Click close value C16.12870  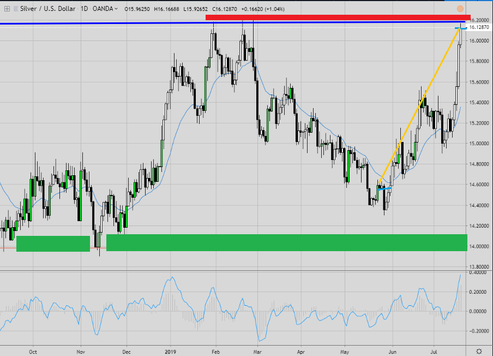coord(225,9)
